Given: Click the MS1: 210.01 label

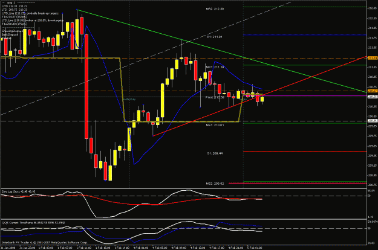Looking at the screenshot, I should click(x=215, y=126).
